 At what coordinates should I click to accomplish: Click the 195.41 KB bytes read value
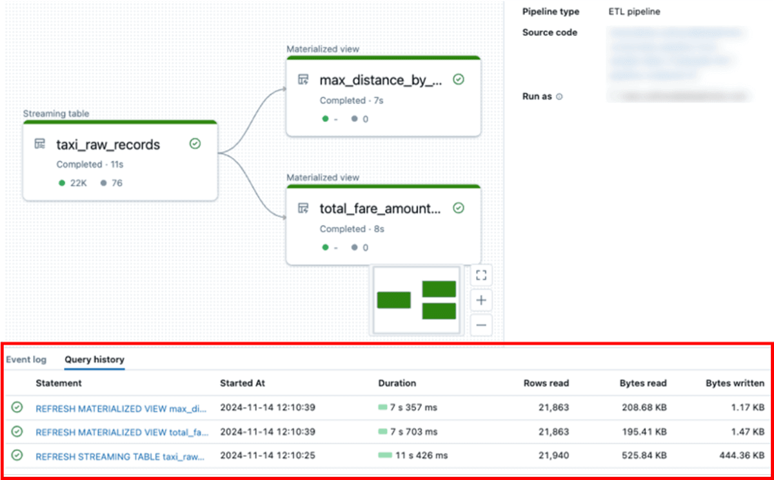tap(643, 432)
